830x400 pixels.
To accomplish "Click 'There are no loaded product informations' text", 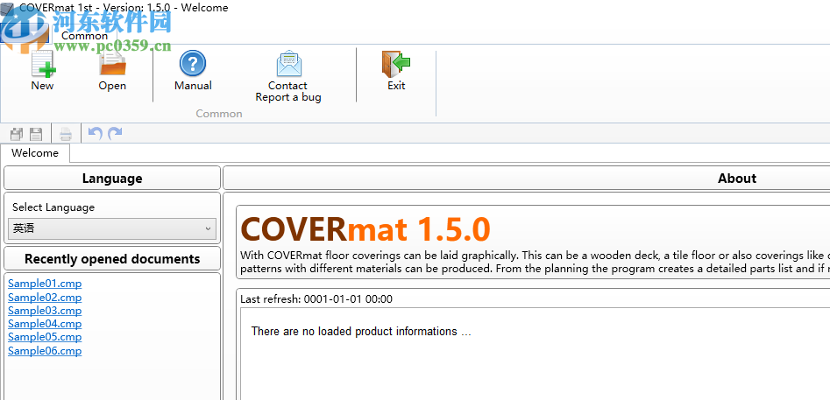I will coord(361,332).
